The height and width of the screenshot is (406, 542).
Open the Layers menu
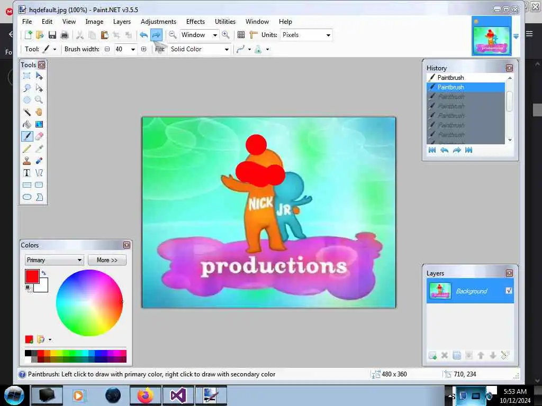click(x=122, y=21)
